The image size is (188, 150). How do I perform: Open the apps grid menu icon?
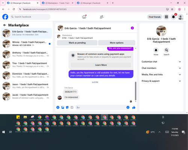166,17
